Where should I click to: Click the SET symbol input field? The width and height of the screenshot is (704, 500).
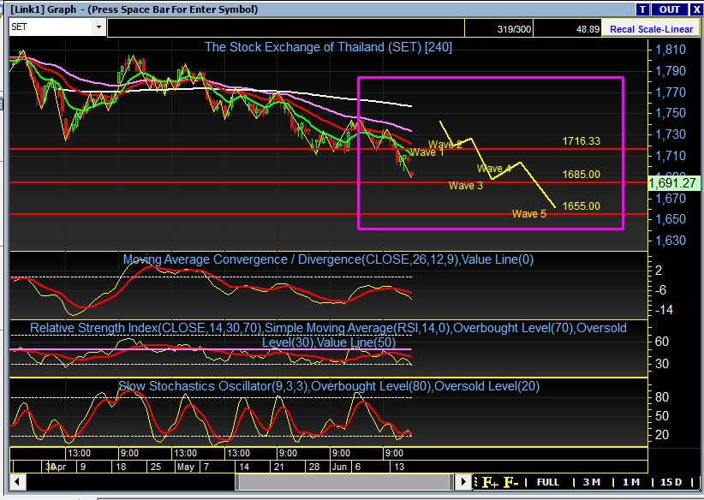pyautogui.click(x=51, y=27)
